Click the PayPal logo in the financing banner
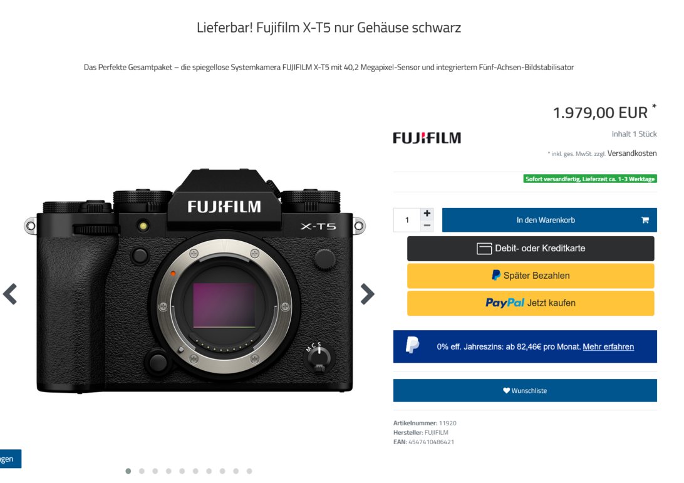The image size is (684, 483). (412, 345)
